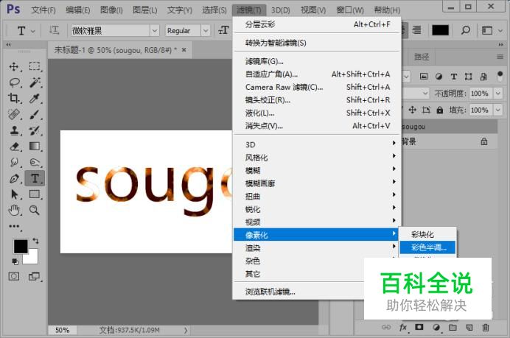Open the text color swatch in options bar
This screenshot has height=338, width=510.
[x=440, y=30]
